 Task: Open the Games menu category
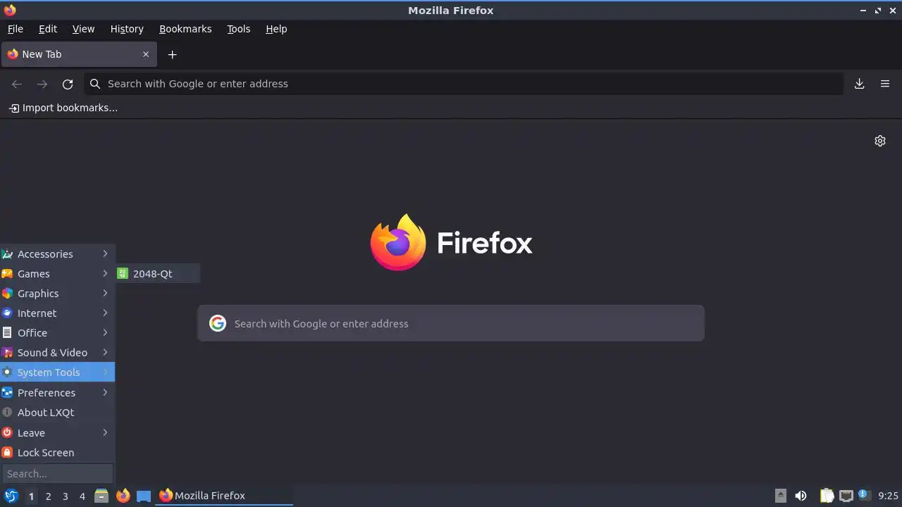click(x=57, y=274)
